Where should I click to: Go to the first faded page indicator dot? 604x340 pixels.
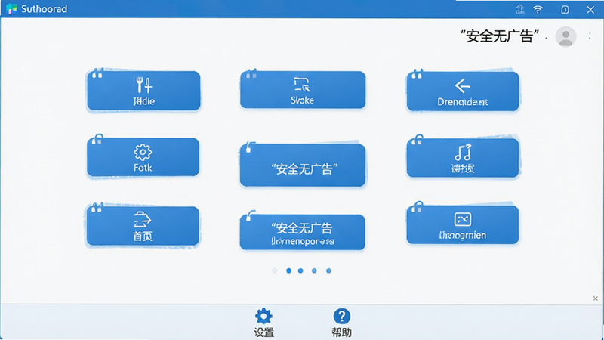tap(275, 270)
